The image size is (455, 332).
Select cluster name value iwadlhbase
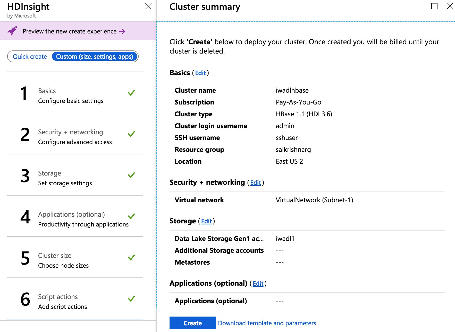point(292,90)
